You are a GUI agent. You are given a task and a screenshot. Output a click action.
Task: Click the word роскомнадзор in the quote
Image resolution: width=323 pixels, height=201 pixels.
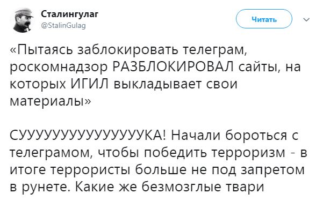pos(59,68)
